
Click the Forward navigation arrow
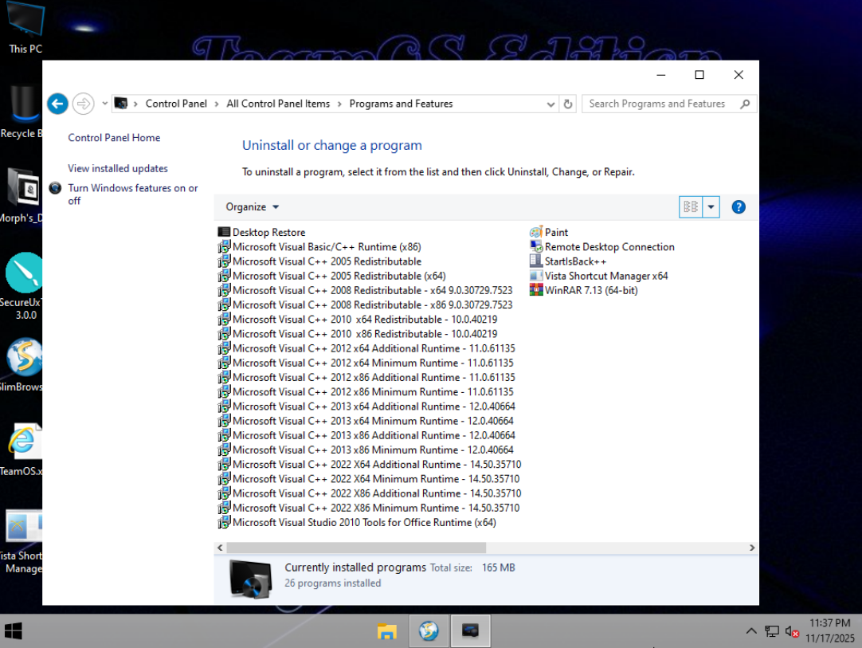click(83, 104)
